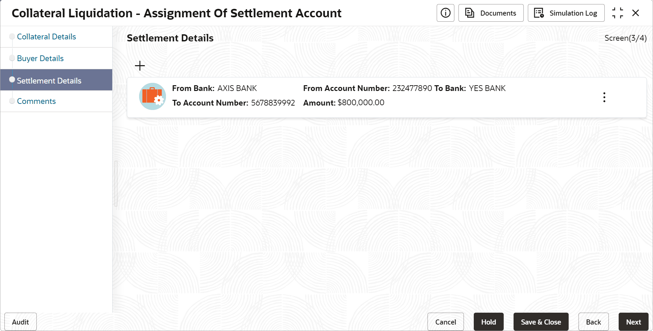
Task: Put the task on Hold
Action: point(488,322)
